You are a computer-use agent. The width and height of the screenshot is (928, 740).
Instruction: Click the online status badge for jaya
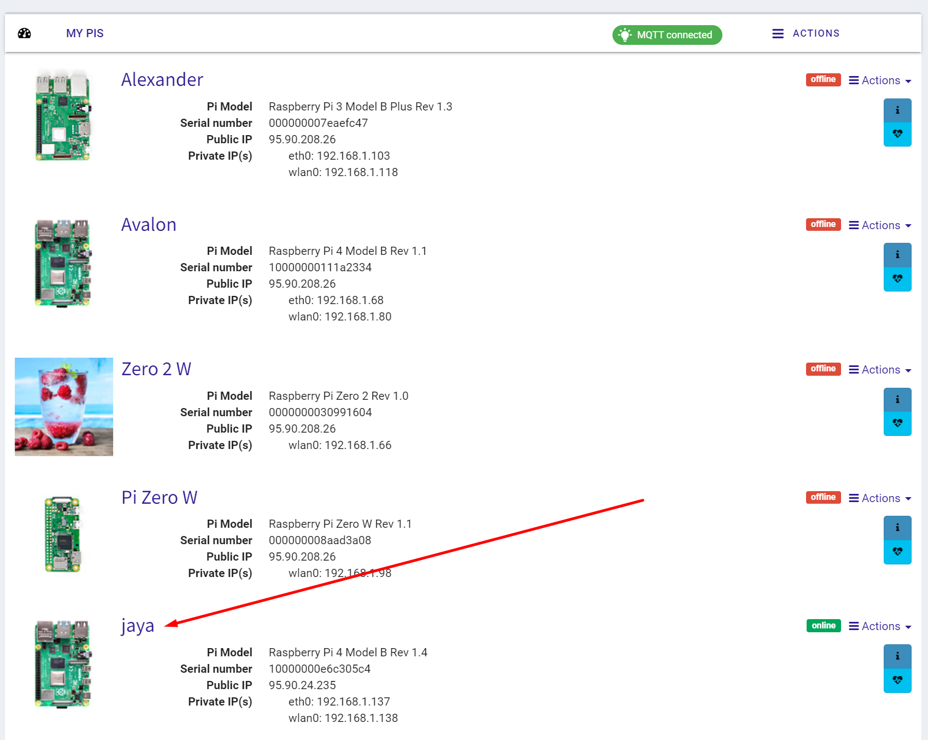pyautogui.click(x=823, y=626)
